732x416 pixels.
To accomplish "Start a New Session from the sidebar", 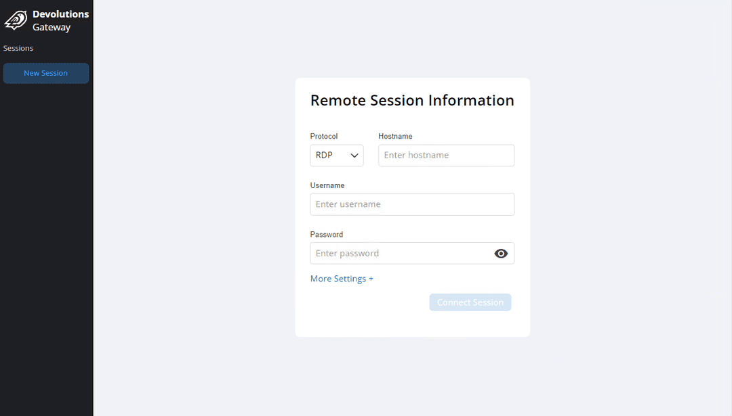I will coord(46,73).
